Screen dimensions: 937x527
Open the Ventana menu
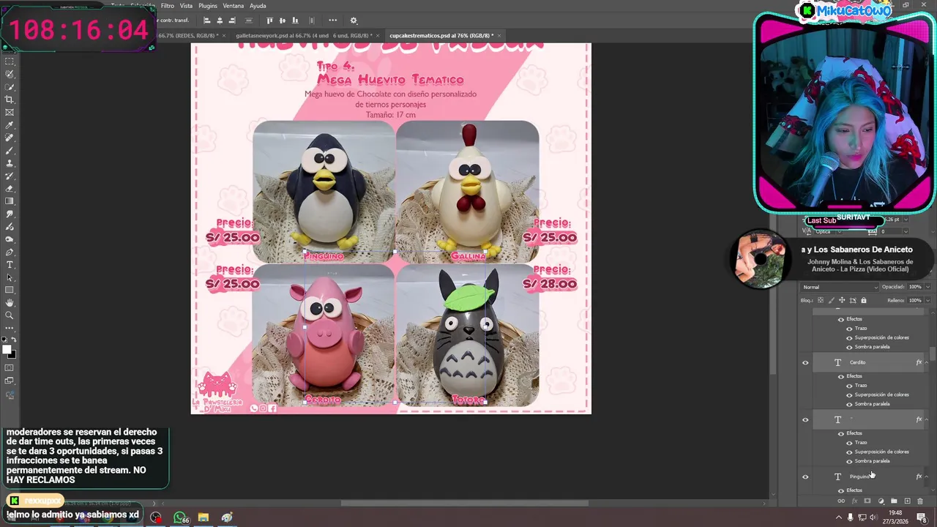pos(234,6)
